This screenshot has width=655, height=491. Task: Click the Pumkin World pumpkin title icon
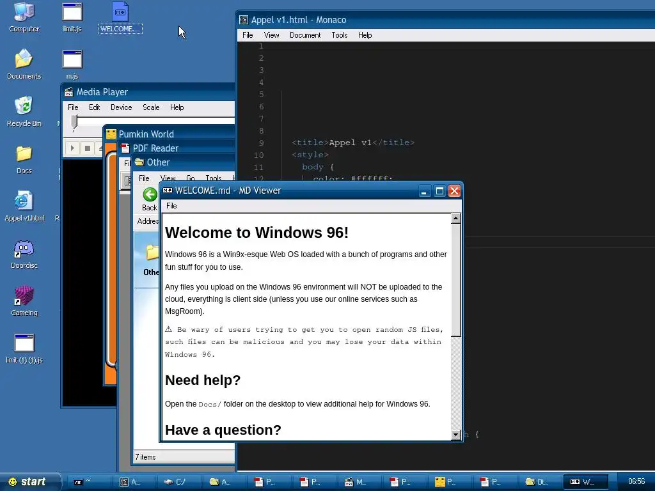click(111, 134)
